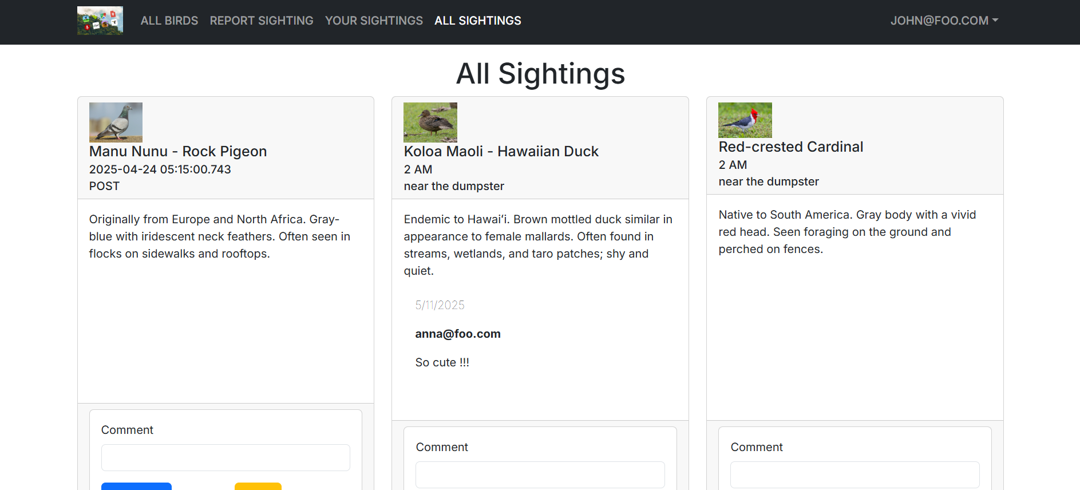Open the All Birds page
Image resolution: width=1080 pixels, height=490 pixels.
tap(169, 21)
